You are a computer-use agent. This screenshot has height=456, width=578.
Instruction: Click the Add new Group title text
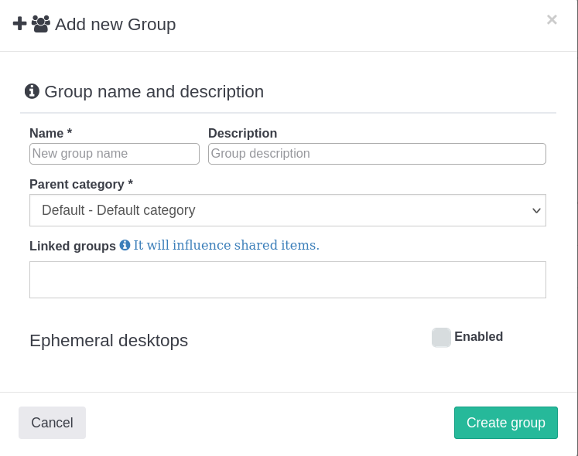click(115, 25)
